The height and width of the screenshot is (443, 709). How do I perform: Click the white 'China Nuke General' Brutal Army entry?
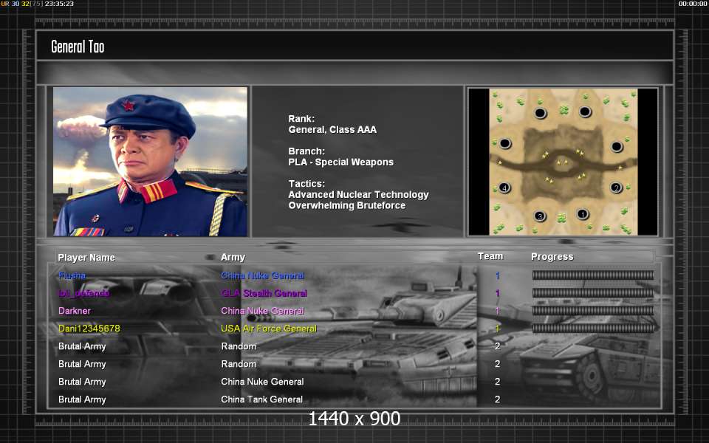(262, 382)
